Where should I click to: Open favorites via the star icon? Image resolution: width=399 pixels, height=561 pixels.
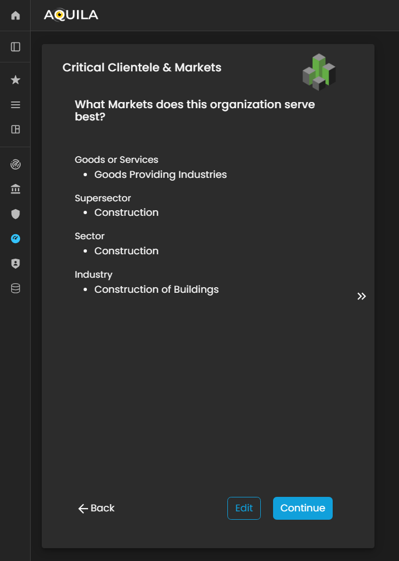click(x=16, y=80)
